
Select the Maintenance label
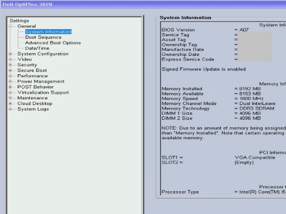[x=33, y=98]
